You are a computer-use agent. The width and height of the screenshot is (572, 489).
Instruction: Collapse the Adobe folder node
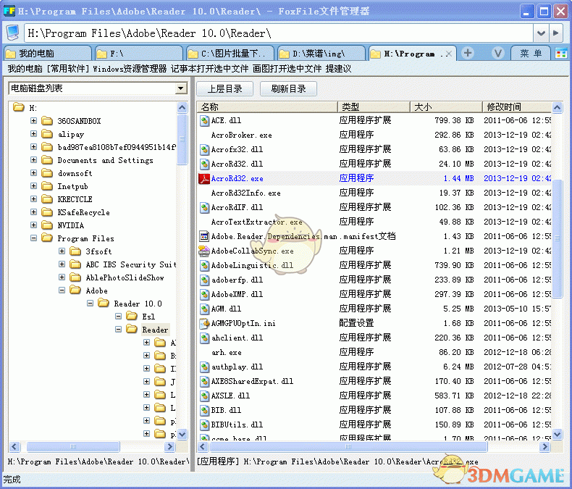pos(62,290)
